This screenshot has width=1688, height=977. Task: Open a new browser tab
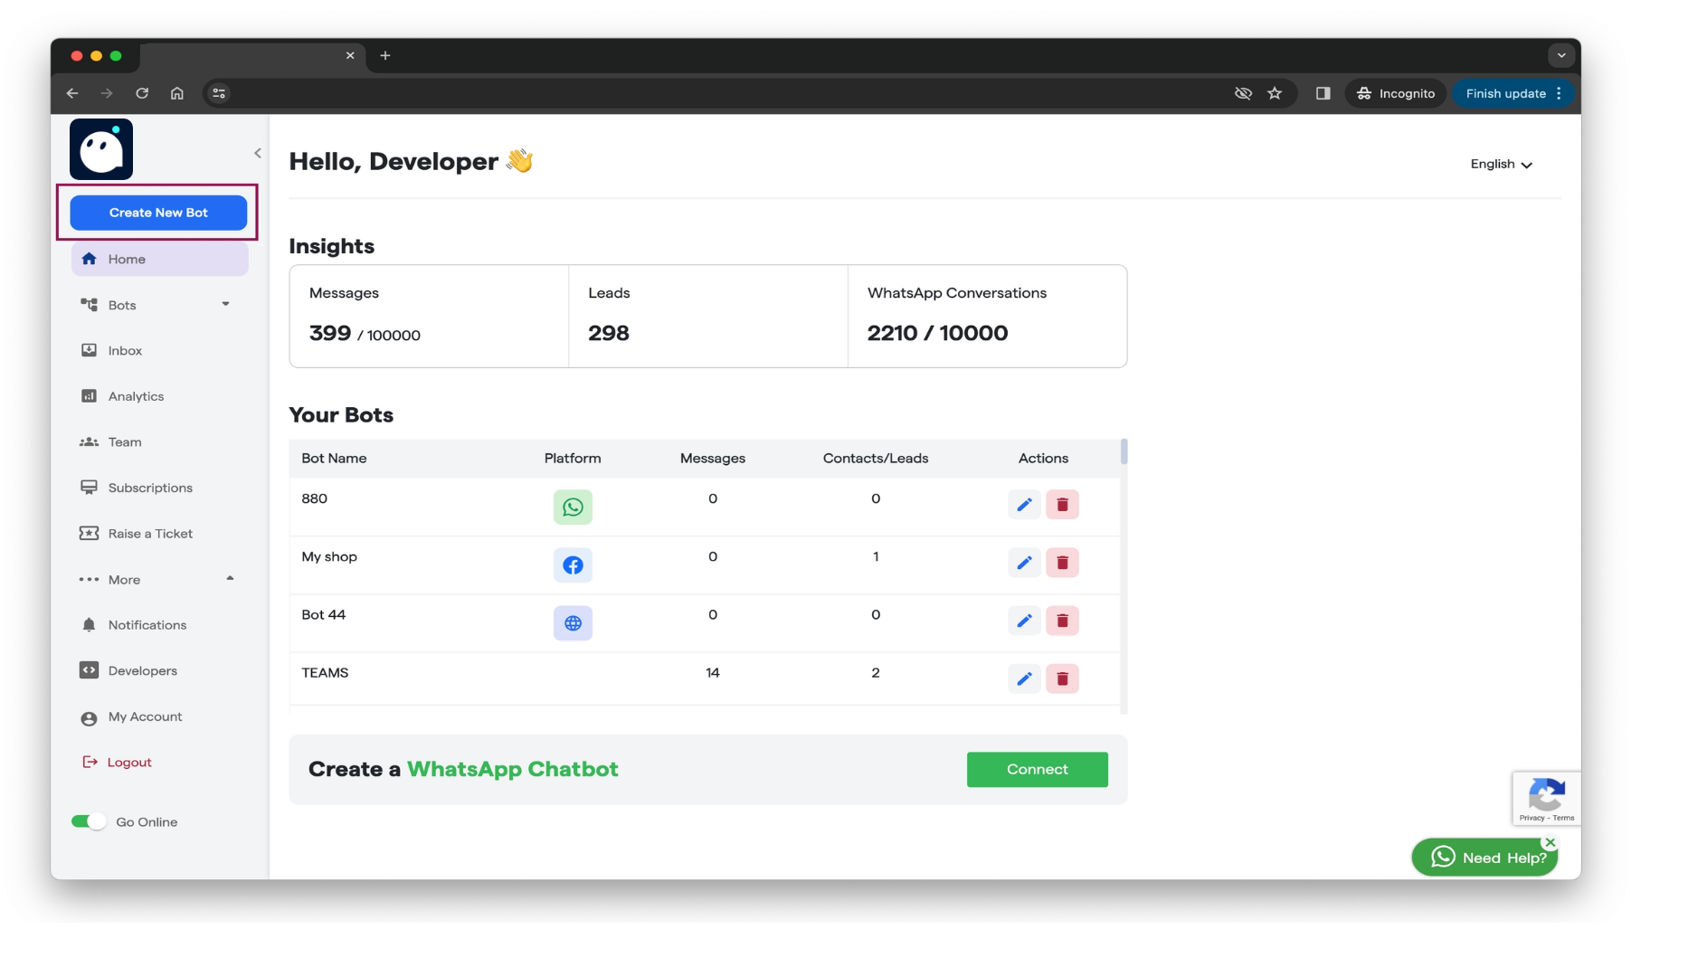[x=385, y=55]
